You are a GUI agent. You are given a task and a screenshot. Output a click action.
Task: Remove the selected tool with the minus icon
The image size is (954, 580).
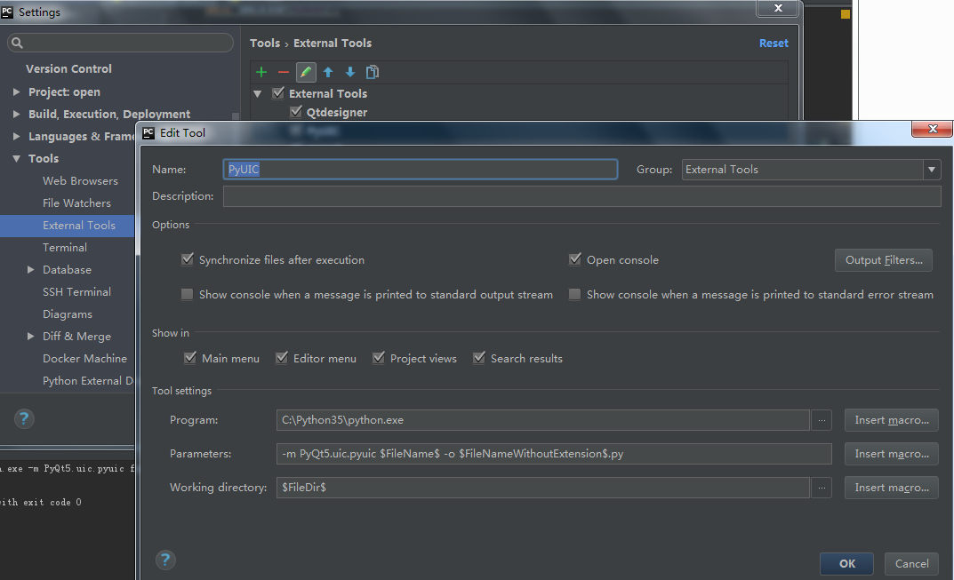tap(284, 72)
